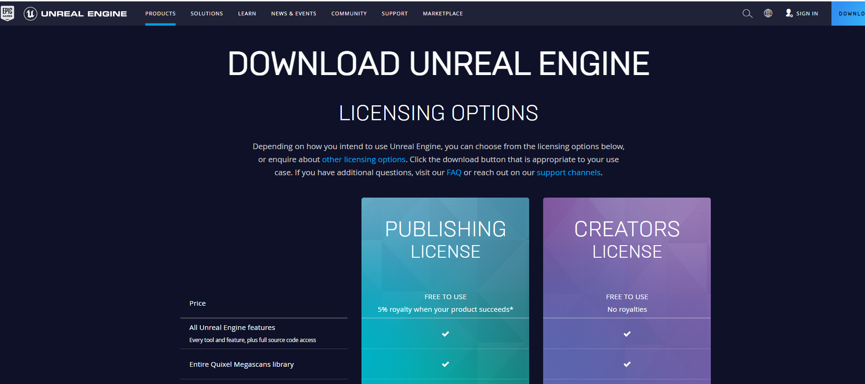Image resolution: width=865 pixels, height=384 pixels.
Task: Click the Sign In user icon
Action: click(x=789, y=13)
